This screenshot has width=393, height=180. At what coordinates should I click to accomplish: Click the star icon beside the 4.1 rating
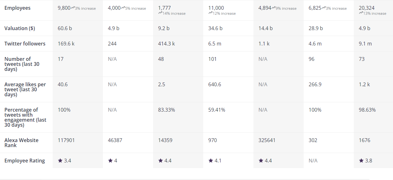(211, 161)
